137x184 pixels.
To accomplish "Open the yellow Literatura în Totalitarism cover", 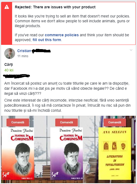I will tap(115, 154).
